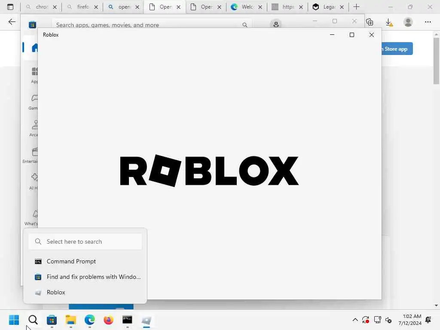Viewport: 440px width, 330px height.
Task: Open AI Hub in Store sidebar
Action: click(34, 182)
